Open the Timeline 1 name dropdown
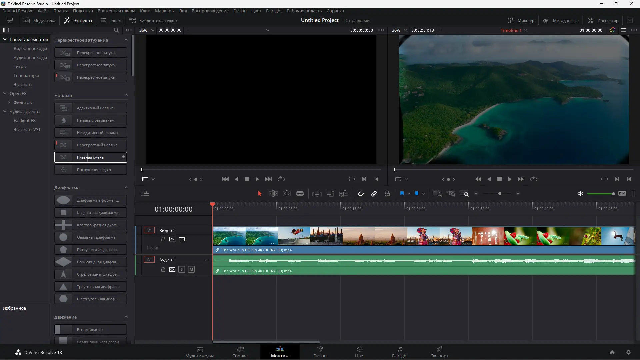Image resolution: width=640 pixels, height=360 pixels. pyautogui.click(x=526, y=30)
